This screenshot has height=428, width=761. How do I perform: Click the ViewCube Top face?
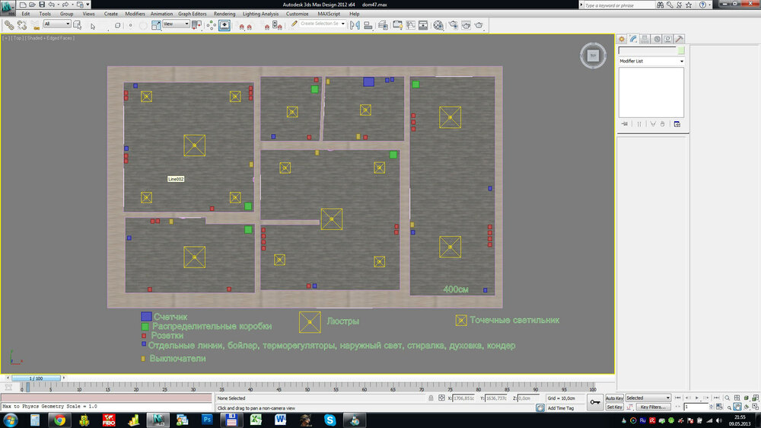(x=592, y=55)
